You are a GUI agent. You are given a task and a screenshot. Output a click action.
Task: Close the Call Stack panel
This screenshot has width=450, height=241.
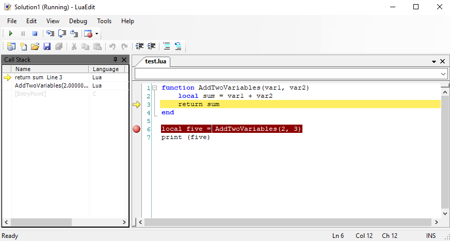coord(124,60)
